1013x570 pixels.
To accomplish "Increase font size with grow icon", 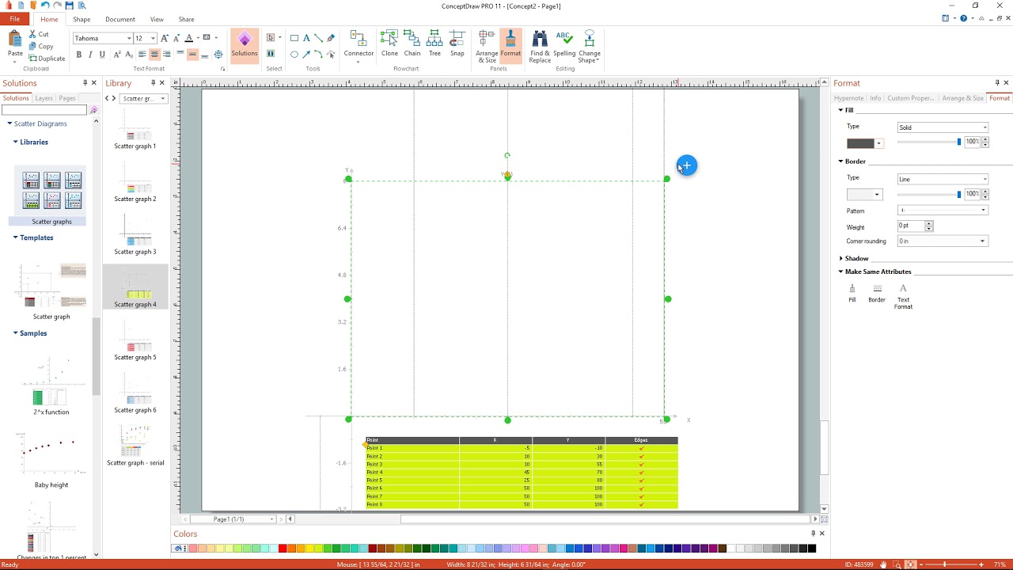I will (165, 38).
